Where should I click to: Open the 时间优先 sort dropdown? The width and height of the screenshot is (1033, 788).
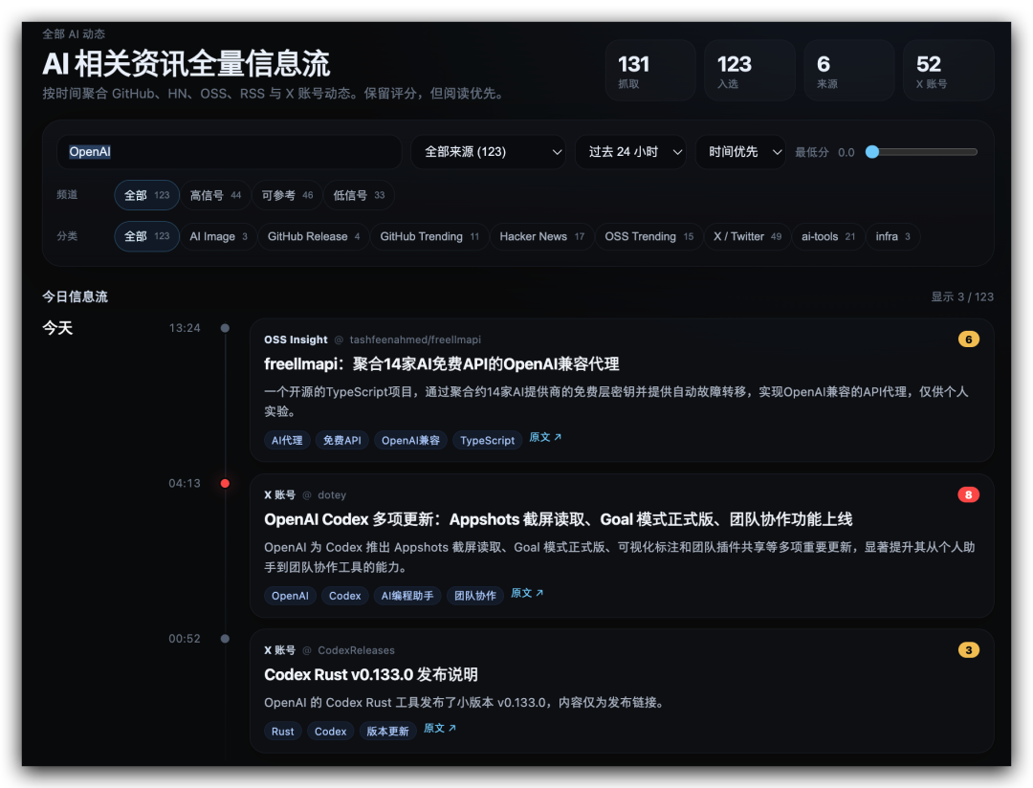(740, 152)
